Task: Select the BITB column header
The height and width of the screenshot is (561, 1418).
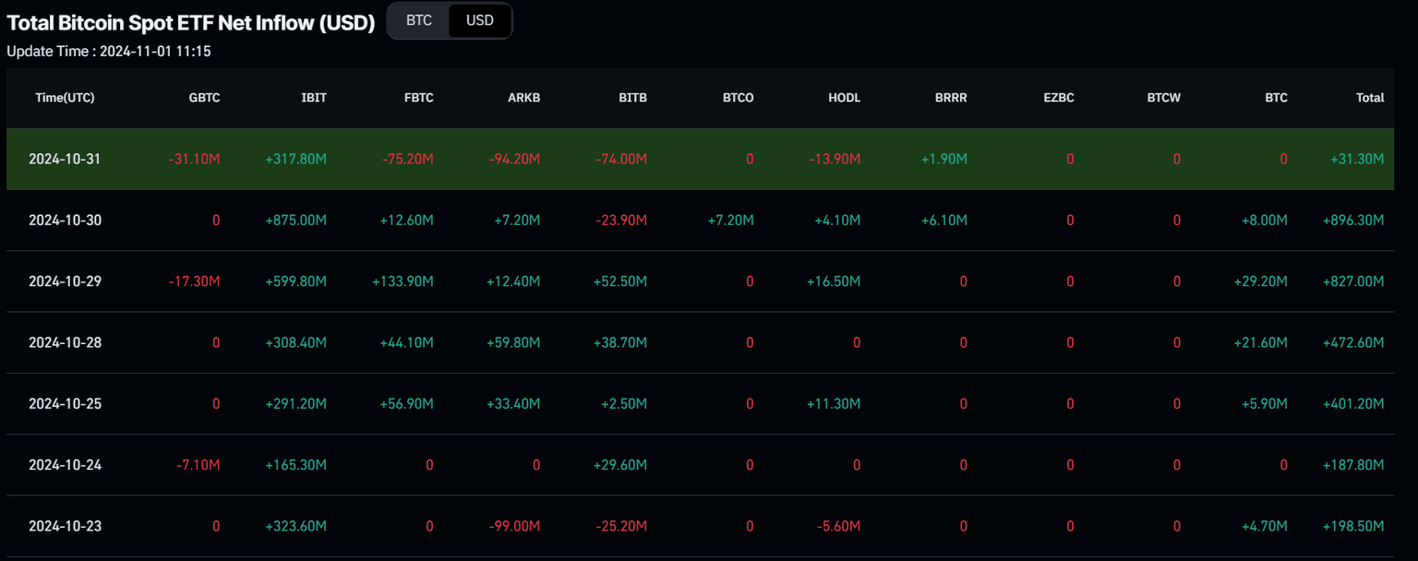Action: [632, 98]
